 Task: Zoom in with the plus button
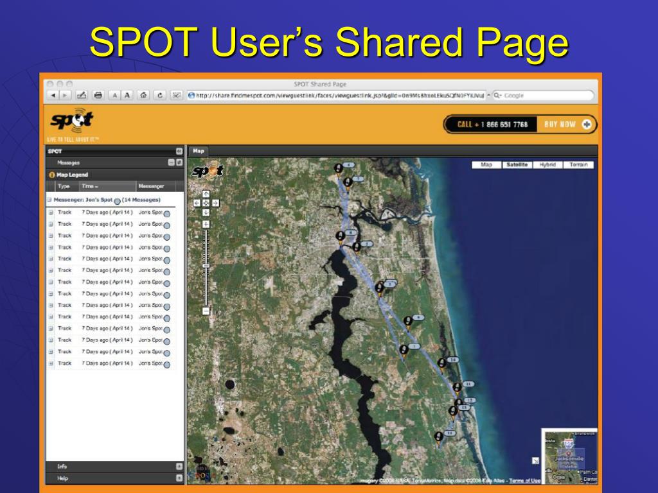pyautogui.click(x=206, y=224)
